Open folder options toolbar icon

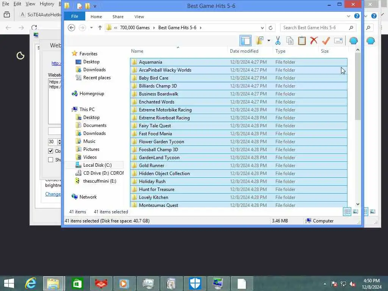pyautogui.click(x=260, y=41)
